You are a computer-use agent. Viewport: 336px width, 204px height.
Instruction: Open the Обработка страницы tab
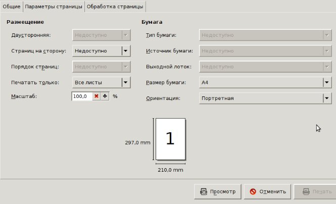[116, 7]
